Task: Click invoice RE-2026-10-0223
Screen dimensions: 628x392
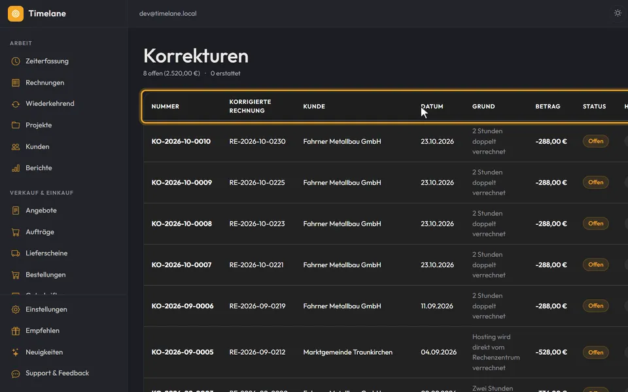Action: pos(256,224)
